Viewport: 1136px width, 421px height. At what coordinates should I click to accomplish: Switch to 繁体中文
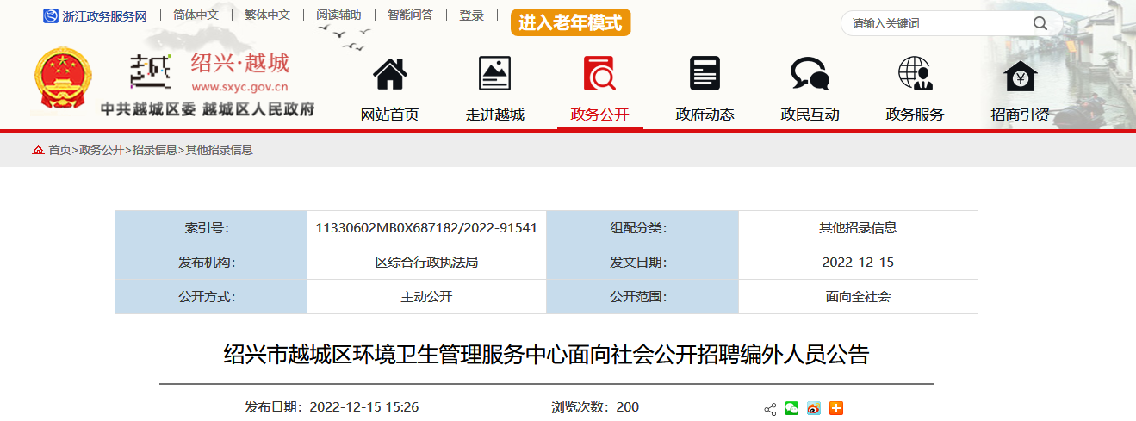click(x=267, y=15)
